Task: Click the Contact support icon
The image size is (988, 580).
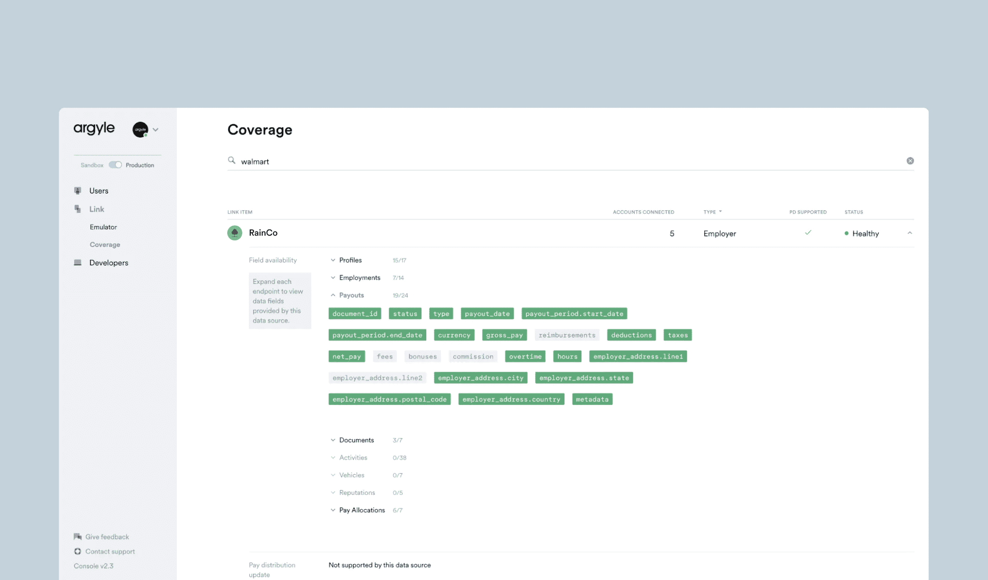Action: point(78,551)
